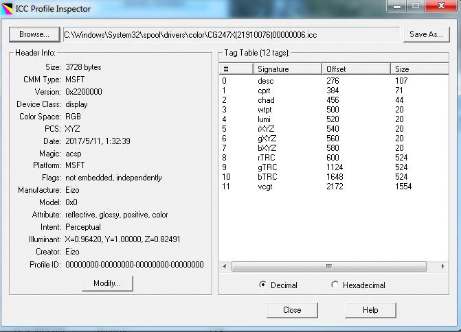The width and height of the screenshot is (461, 332).
Task: Select the desc tag row
Action: [334, 81]
